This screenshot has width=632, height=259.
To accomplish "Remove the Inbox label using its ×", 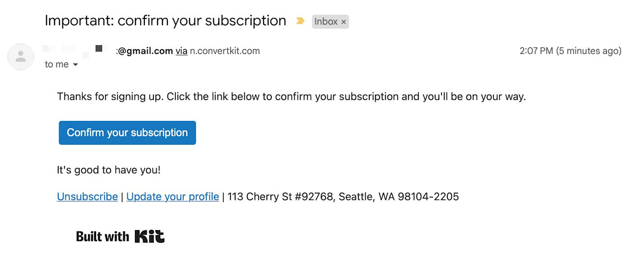I will (x=344, y=22).
